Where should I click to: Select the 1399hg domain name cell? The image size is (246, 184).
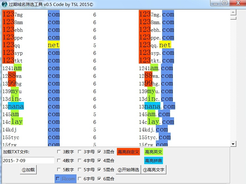[x=12, y=83]
